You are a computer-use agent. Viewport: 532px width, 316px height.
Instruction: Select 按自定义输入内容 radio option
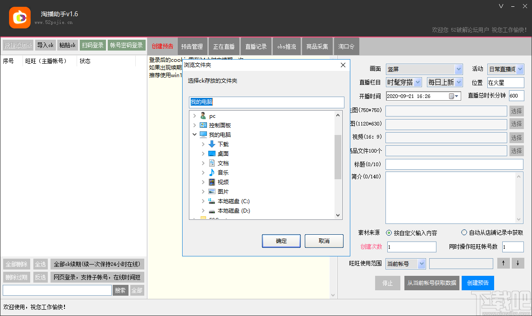tap(389, 233)
